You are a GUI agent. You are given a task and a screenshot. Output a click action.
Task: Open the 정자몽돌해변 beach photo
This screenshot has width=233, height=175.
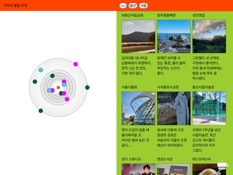pyautogui.click(x=174, y=36)
